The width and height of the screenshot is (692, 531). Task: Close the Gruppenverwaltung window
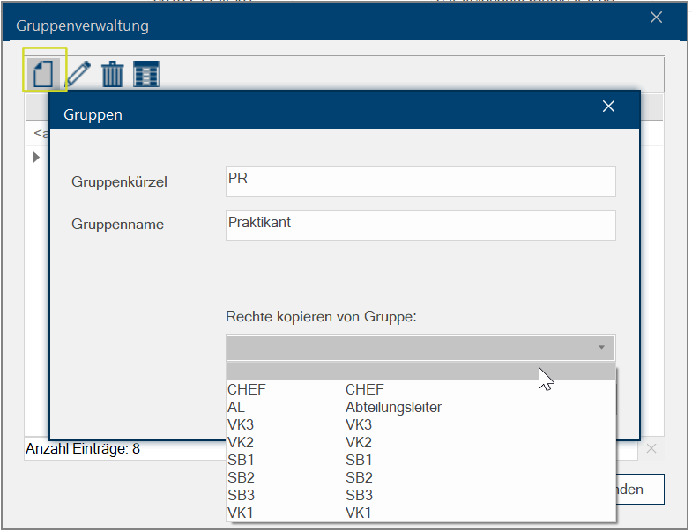655,18
